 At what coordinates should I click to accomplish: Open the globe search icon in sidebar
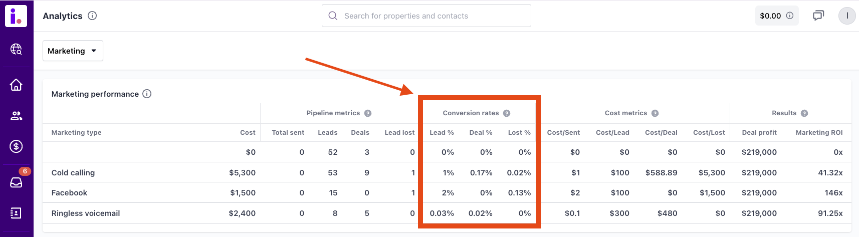click(x=16, y=49)
